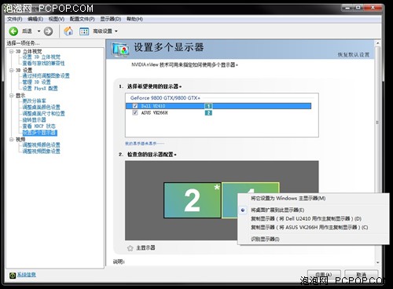Uncheck the Dell U2410 display checkbox
The width and height of the screenshot is (393, 289).
[135, 106]
